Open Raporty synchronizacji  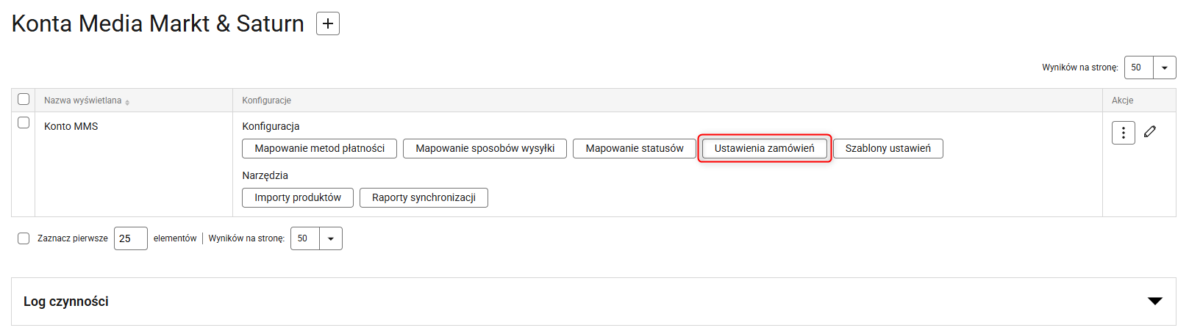click(424, 197)
